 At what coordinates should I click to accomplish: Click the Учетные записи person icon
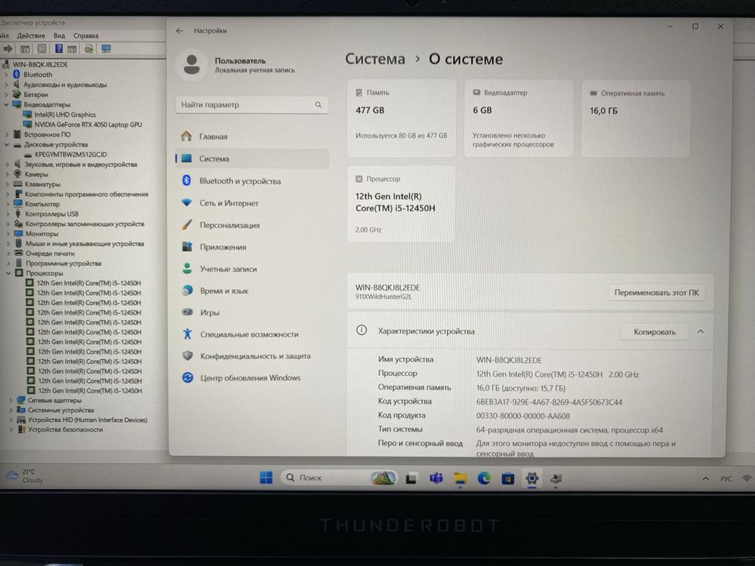pos(187,269)
